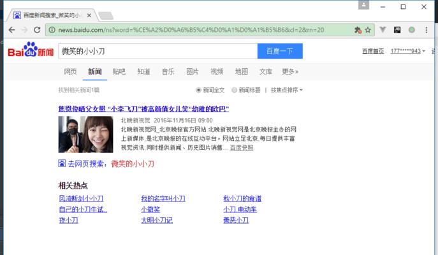Click the 北晚新视觉 source name text

tap(135, 120)
